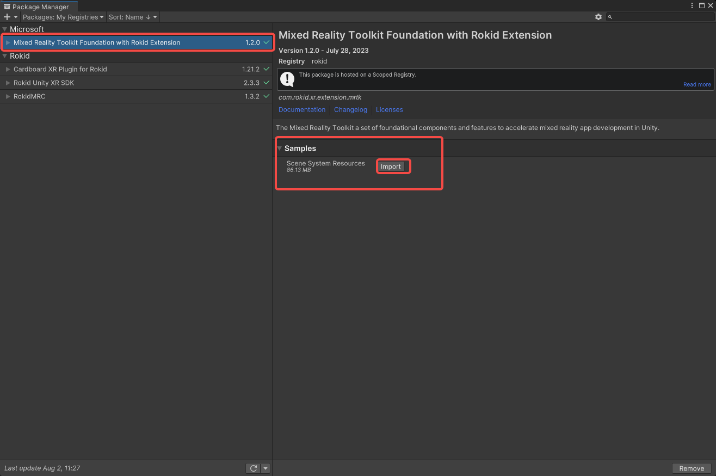Screen dimensions: 716x476
Task: Click the Package Manager window tab icon
Action: click(7, 7)
